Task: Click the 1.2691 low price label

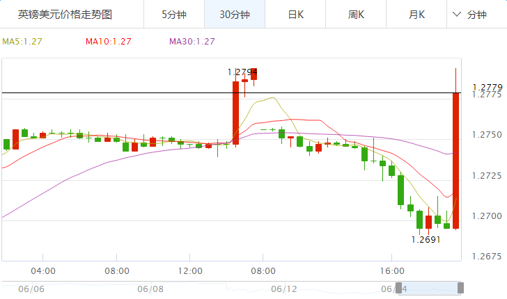Action: coord(426,240)
